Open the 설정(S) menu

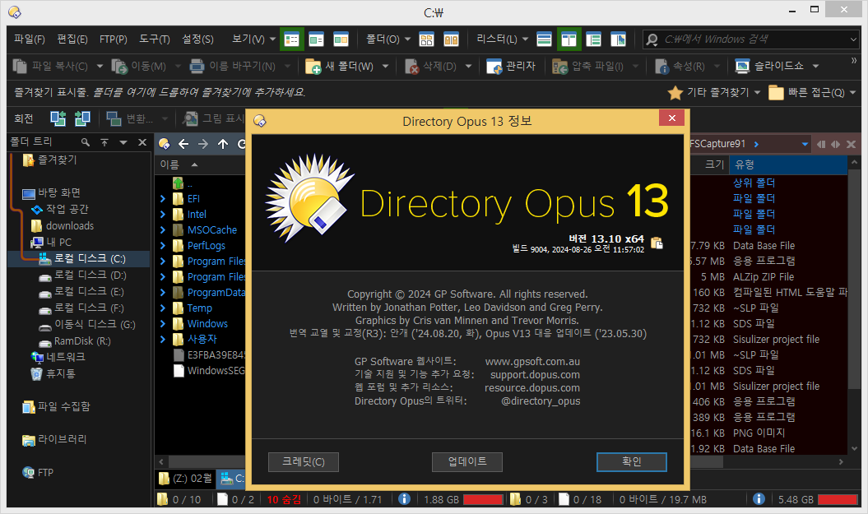coord(197,39)
